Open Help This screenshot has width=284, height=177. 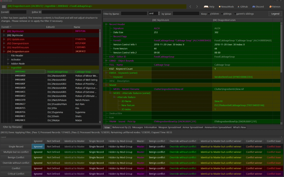[209, 7]
